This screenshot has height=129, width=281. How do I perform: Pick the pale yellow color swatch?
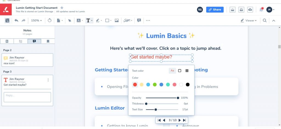point(142,84)
